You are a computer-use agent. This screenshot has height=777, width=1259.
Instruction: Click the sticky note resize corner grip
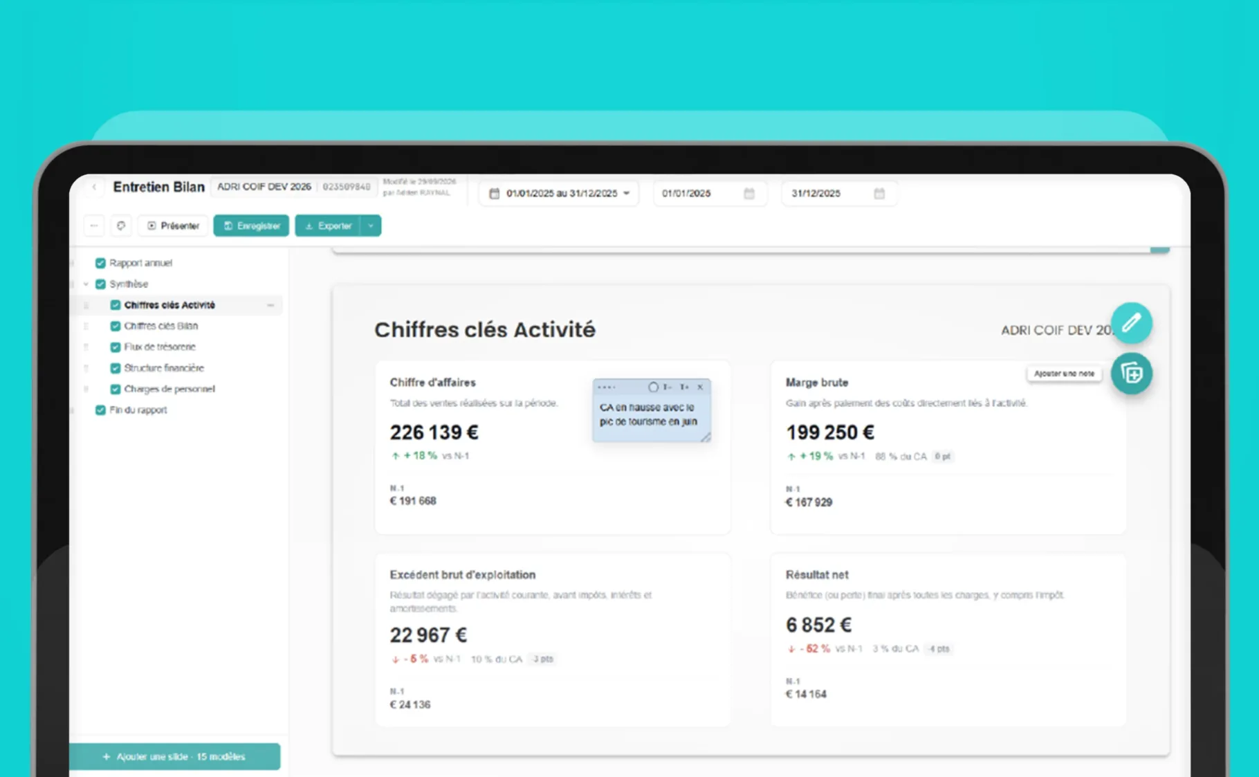coord(706,437)
